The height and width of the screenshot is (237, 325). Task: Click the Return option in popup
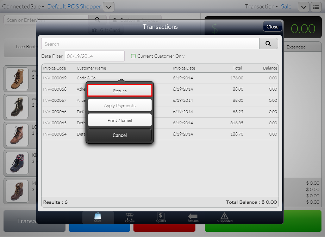120,91
